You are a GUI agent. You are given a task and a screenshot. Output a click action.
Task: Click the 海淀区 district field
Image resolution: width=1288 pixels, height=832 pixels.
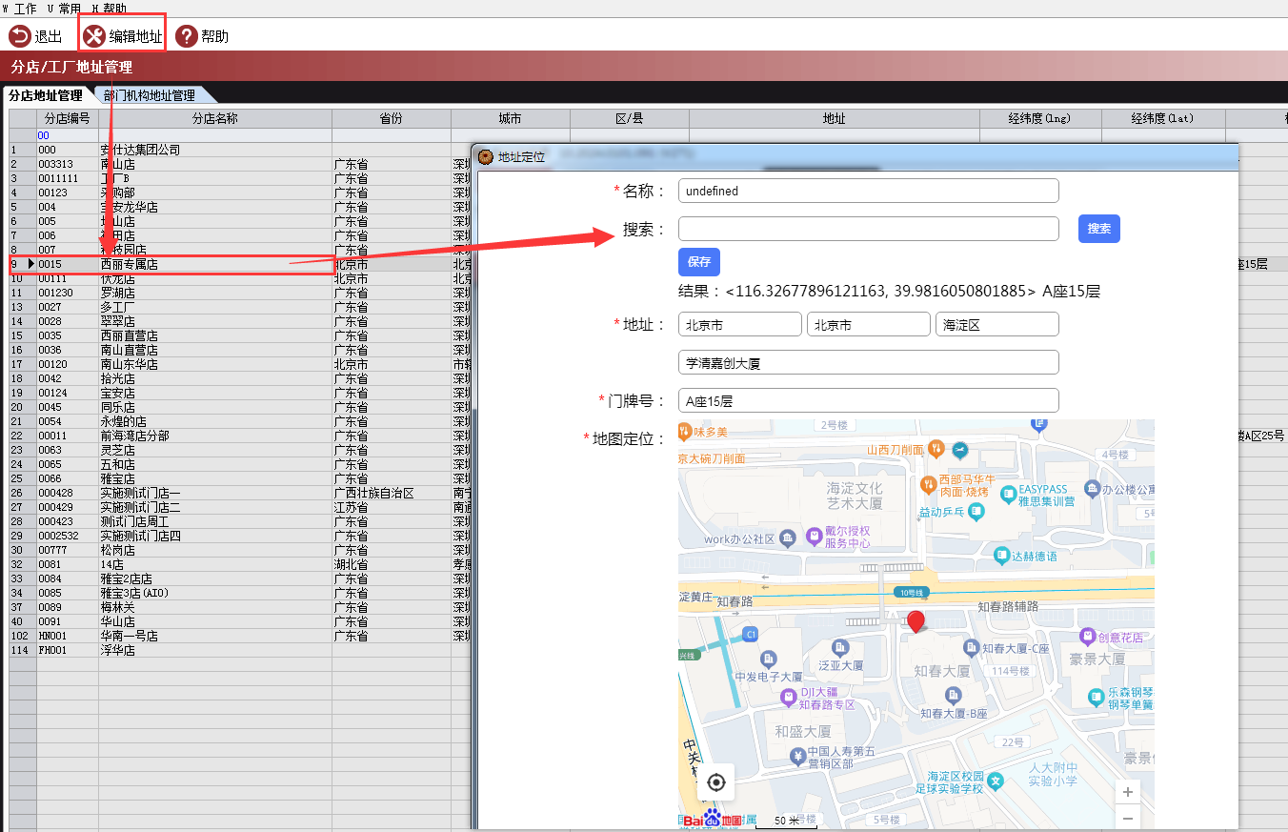[x=996, y=324]
